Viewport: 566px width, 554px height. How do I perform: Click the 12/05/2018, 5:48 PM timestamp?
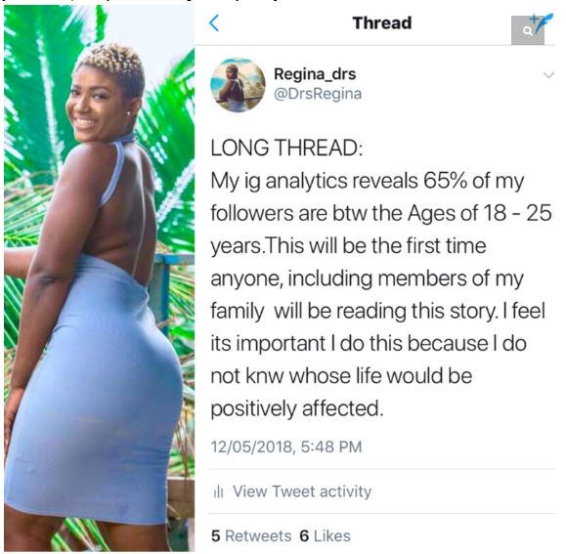tap(285, 447)
